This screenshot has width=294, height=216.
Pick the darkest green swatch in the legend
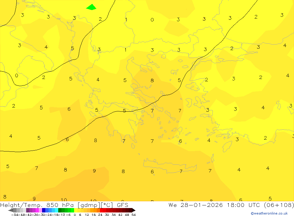click(60, 210)
